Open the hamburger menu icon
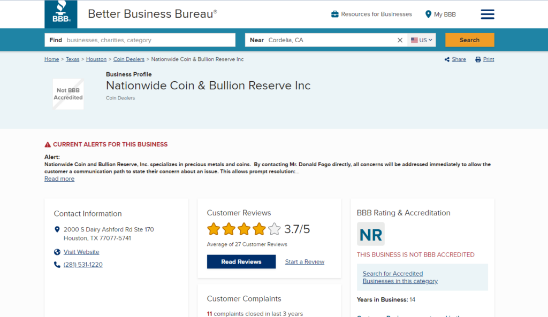The width and height of the screenshot is (548, 317). tap(487, 14)
